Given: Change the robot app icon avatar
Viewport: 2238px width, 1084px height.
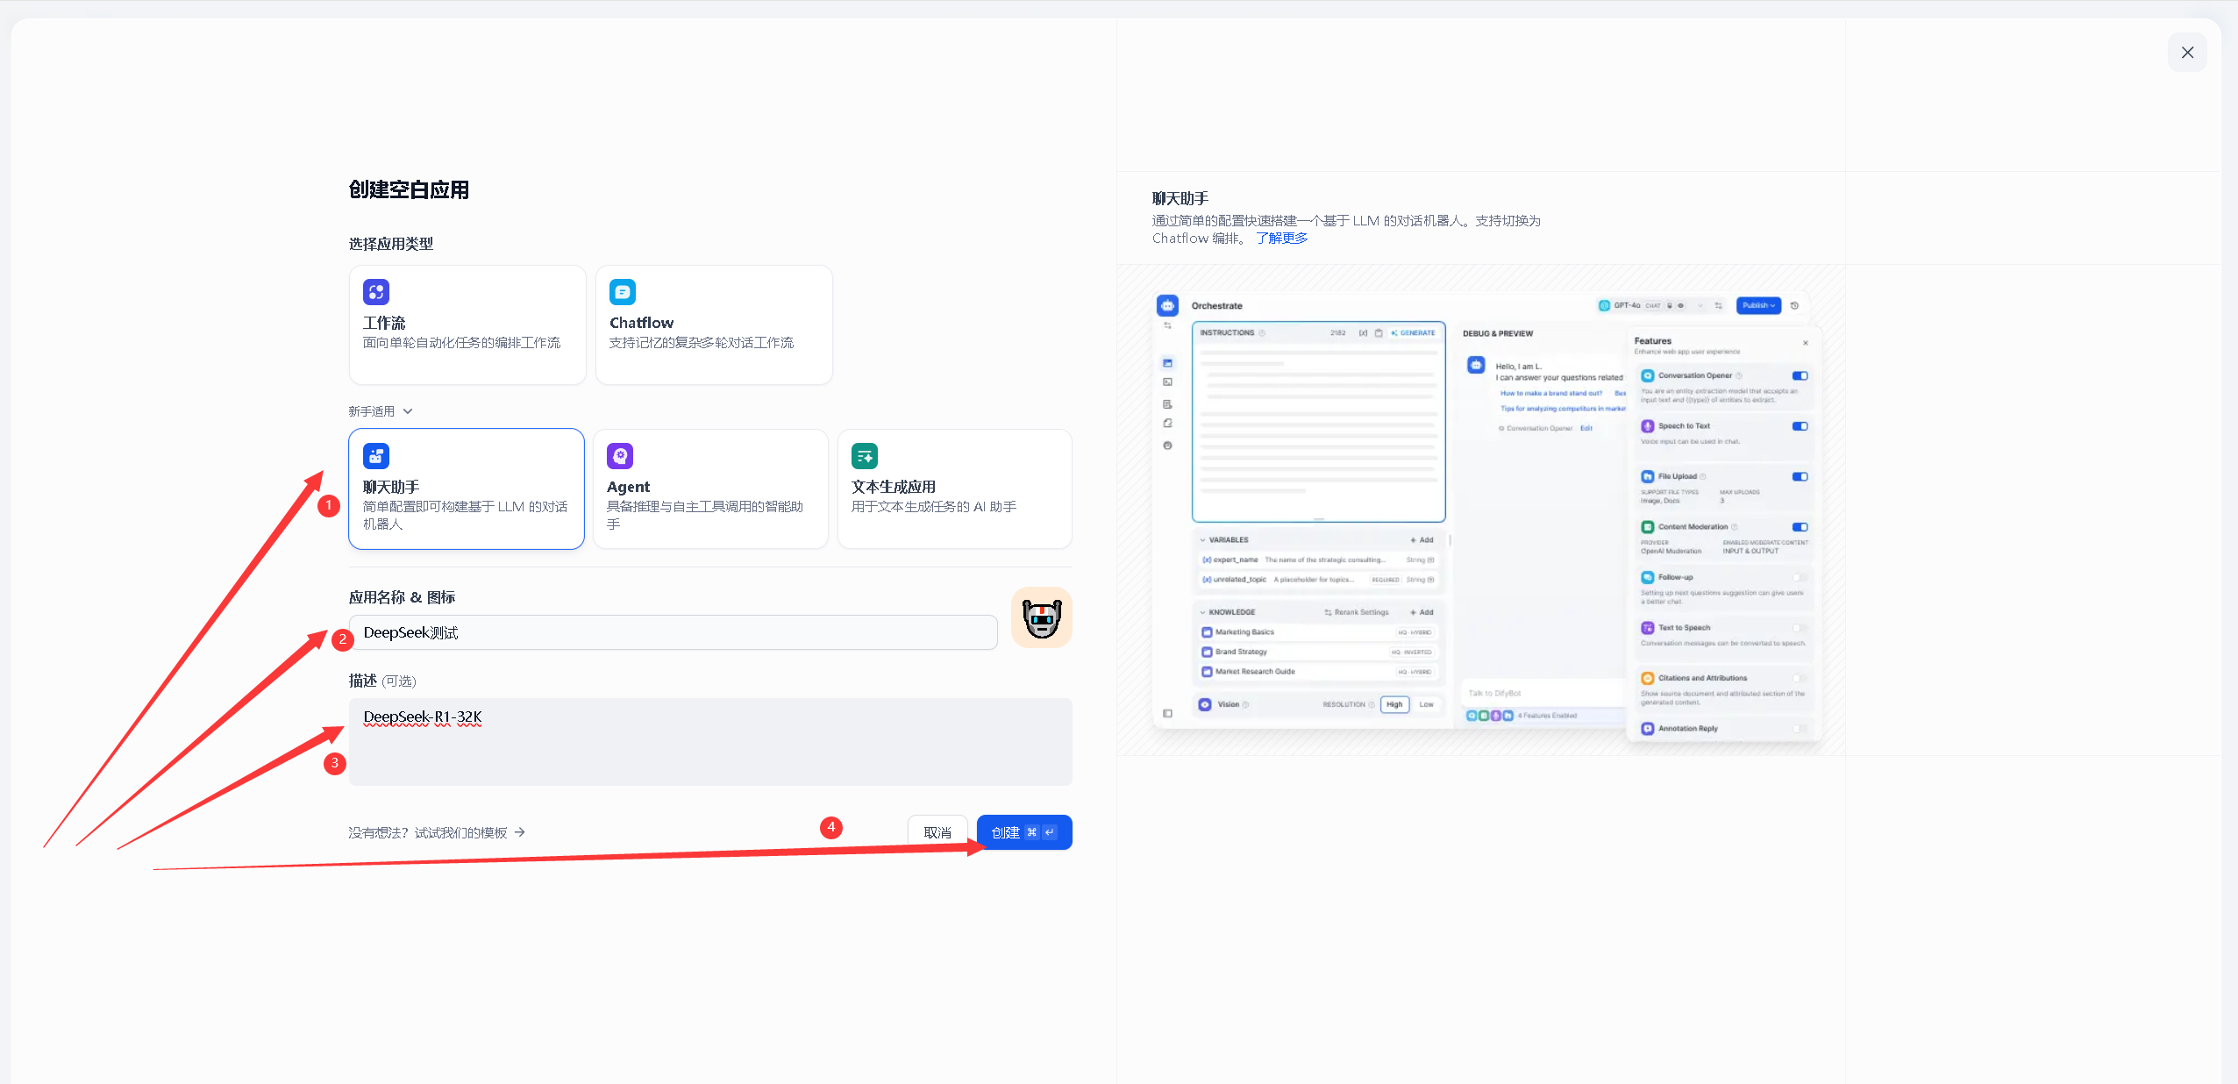Looking at the screenshot, I should tap(1041, 618).
